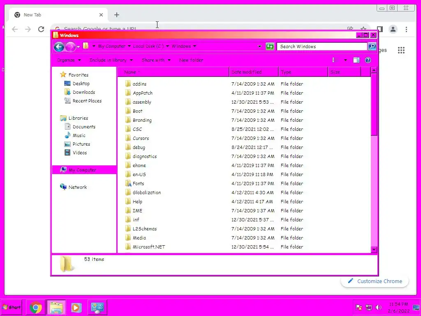
Task: Click the file list scrollbar down arrow
Action: tap(374, 250)
